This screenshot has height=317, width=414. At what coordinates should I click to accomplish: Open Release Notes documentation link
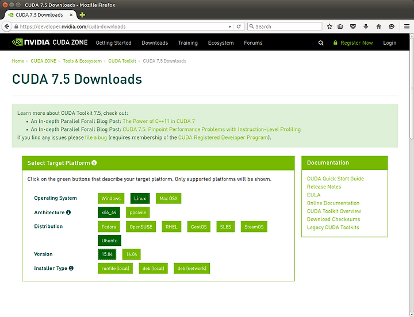coord(324,187)
